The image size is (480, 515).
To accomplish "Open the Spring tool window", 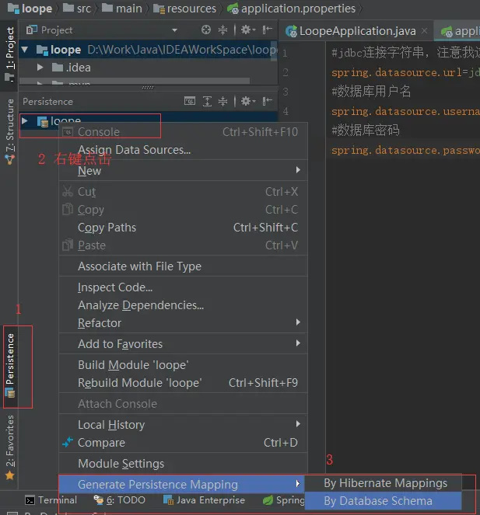I will pos(284,500).
